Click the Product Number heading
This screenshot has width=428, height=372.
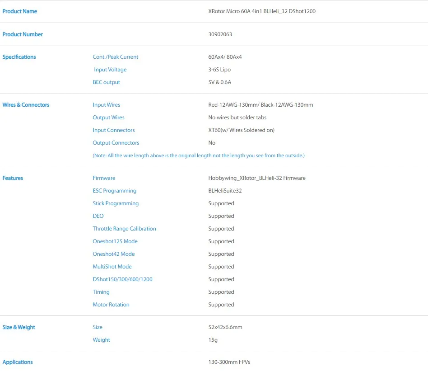[x=23, y=34]
